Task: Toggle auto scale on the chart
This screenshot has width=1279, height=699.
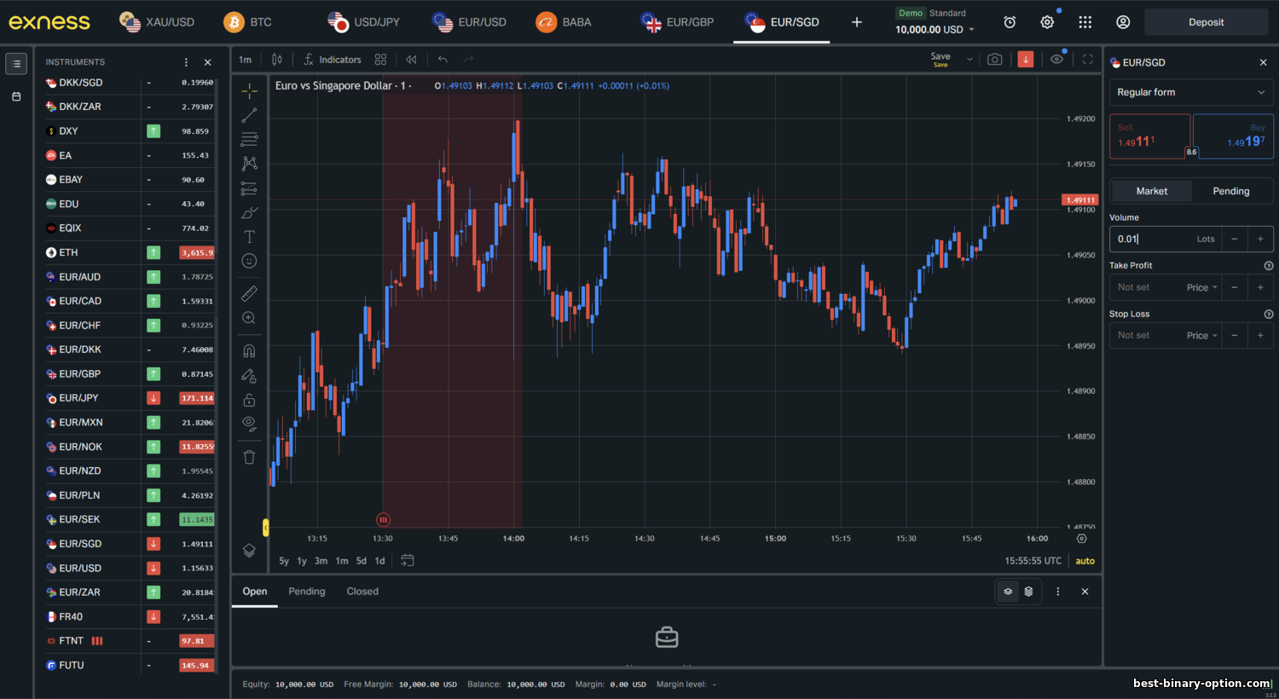Action: pyautogui.click(x=1085, y=561)
